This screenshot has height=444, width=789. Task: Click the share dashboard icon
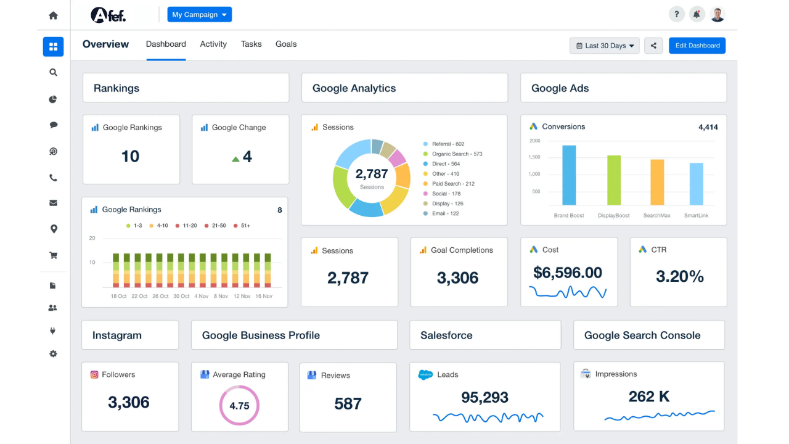tap(653, 45)
